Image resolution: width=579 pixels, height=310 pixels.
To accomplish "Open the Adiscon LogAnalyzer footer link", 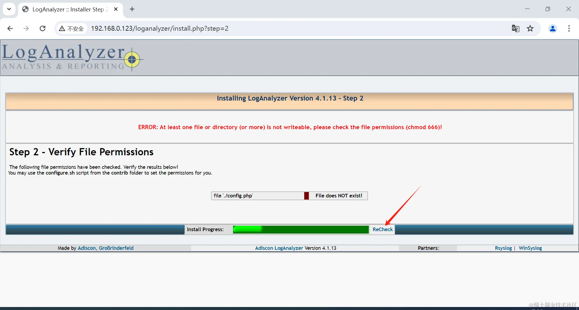I will tap(279, 248).
